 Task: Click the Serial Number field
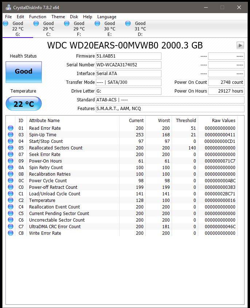128,65
